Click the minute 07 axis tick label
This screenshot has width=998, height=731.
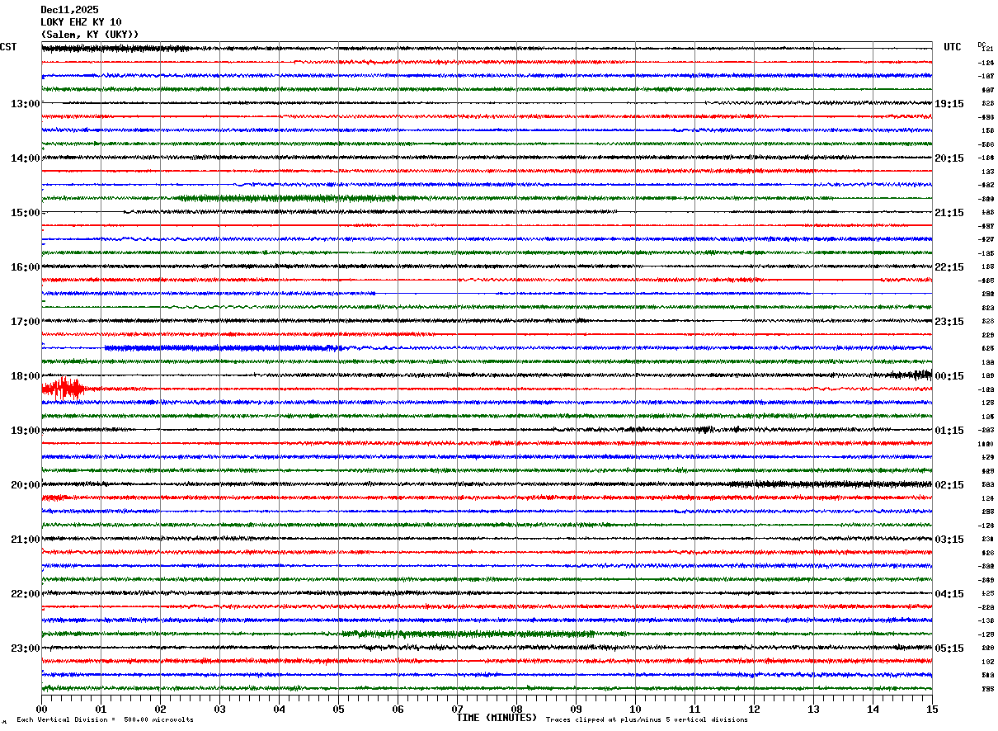457,709
